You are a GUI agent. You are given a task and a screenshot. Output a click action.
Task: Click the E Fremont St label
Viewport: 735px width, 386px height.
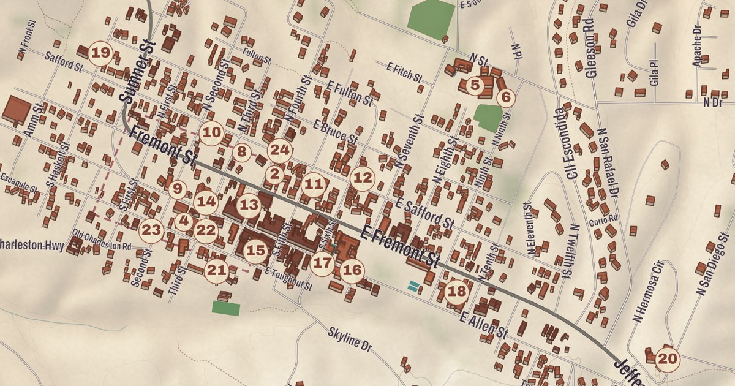tap(401, 247)
